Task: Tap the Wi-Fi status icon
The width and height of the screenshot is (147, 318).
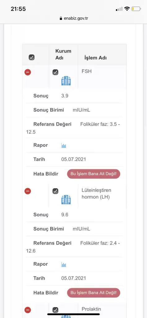Action: 127,9
